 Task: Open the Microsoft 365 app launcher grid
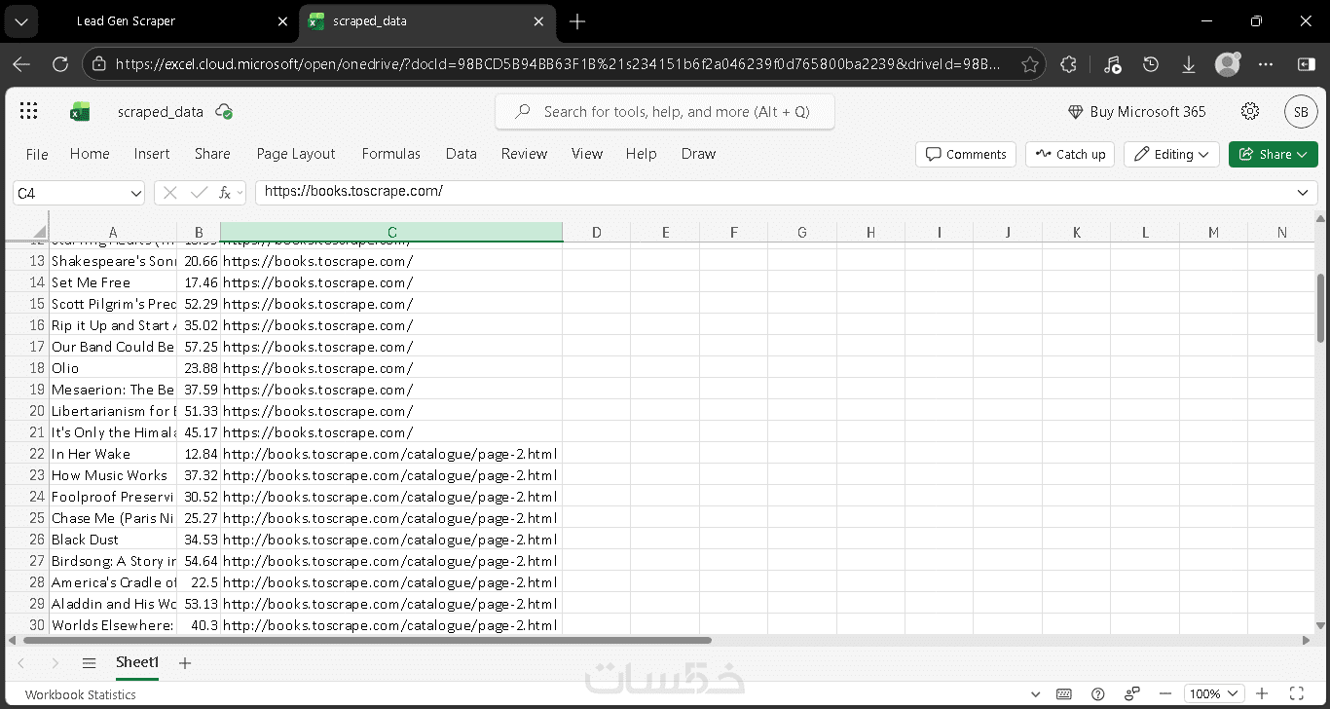tap(28, 111)
